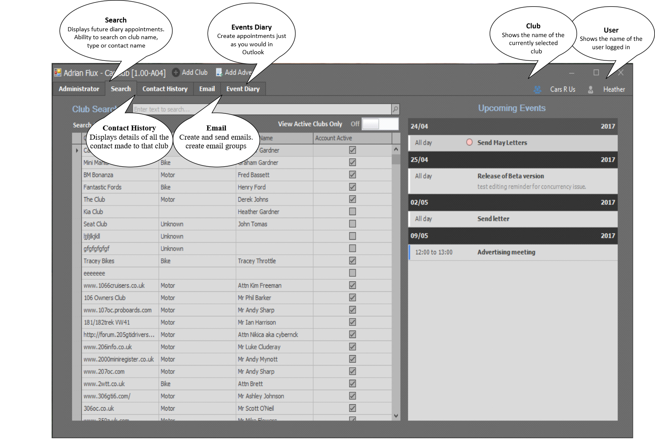Select the 106 Owners Club name
Image resolution: width=655 pixels, height=441 pixels.
105,298
